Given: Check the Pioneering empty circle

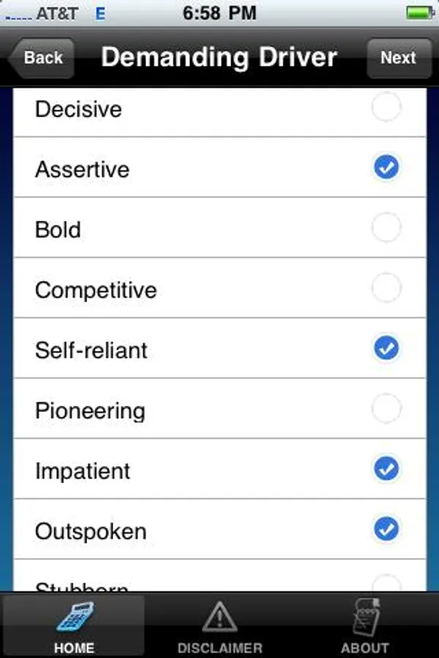Looking at the screenshot, I should (386, 408).
